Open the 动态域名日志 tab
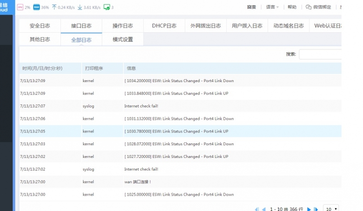 pyautogui.click(x=288, y=26)
